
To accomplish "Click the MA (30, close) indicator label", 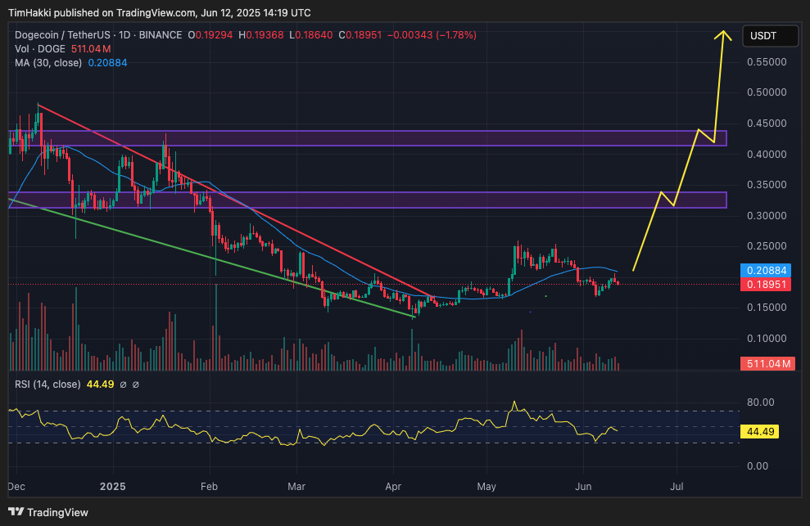I will pyautogui.click(x=48, y=63).
